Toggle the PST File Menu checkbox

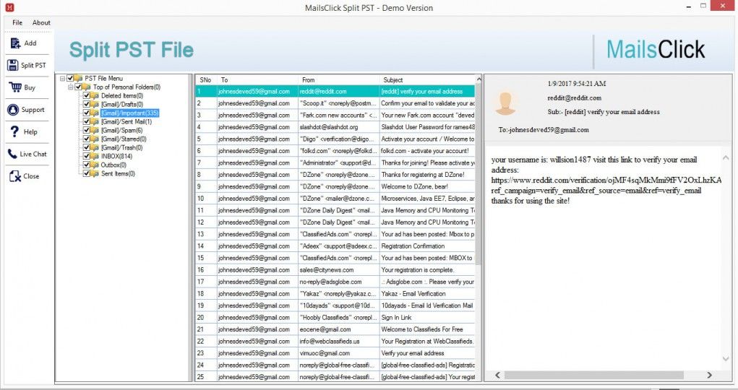click(x=70, y=78)
